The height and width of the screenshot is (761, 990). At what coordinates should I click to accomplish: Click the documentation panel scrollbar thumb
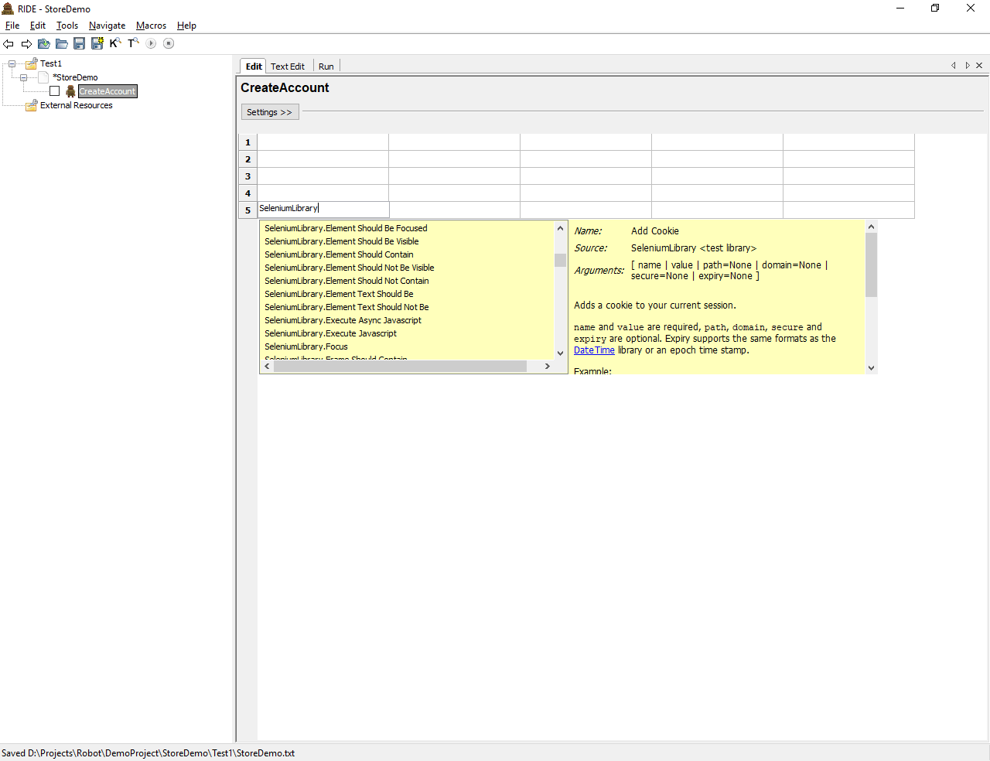pos(872,265)
